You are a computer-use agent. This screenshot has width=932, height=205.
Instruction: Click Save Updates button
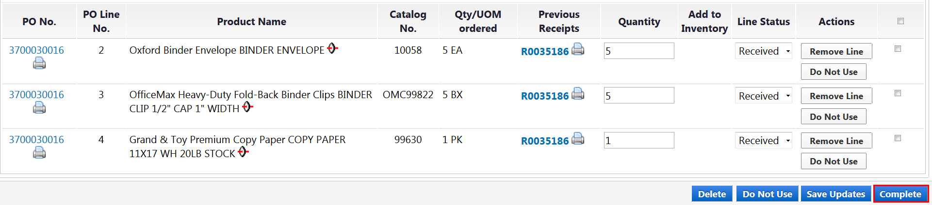click(835, 194)
